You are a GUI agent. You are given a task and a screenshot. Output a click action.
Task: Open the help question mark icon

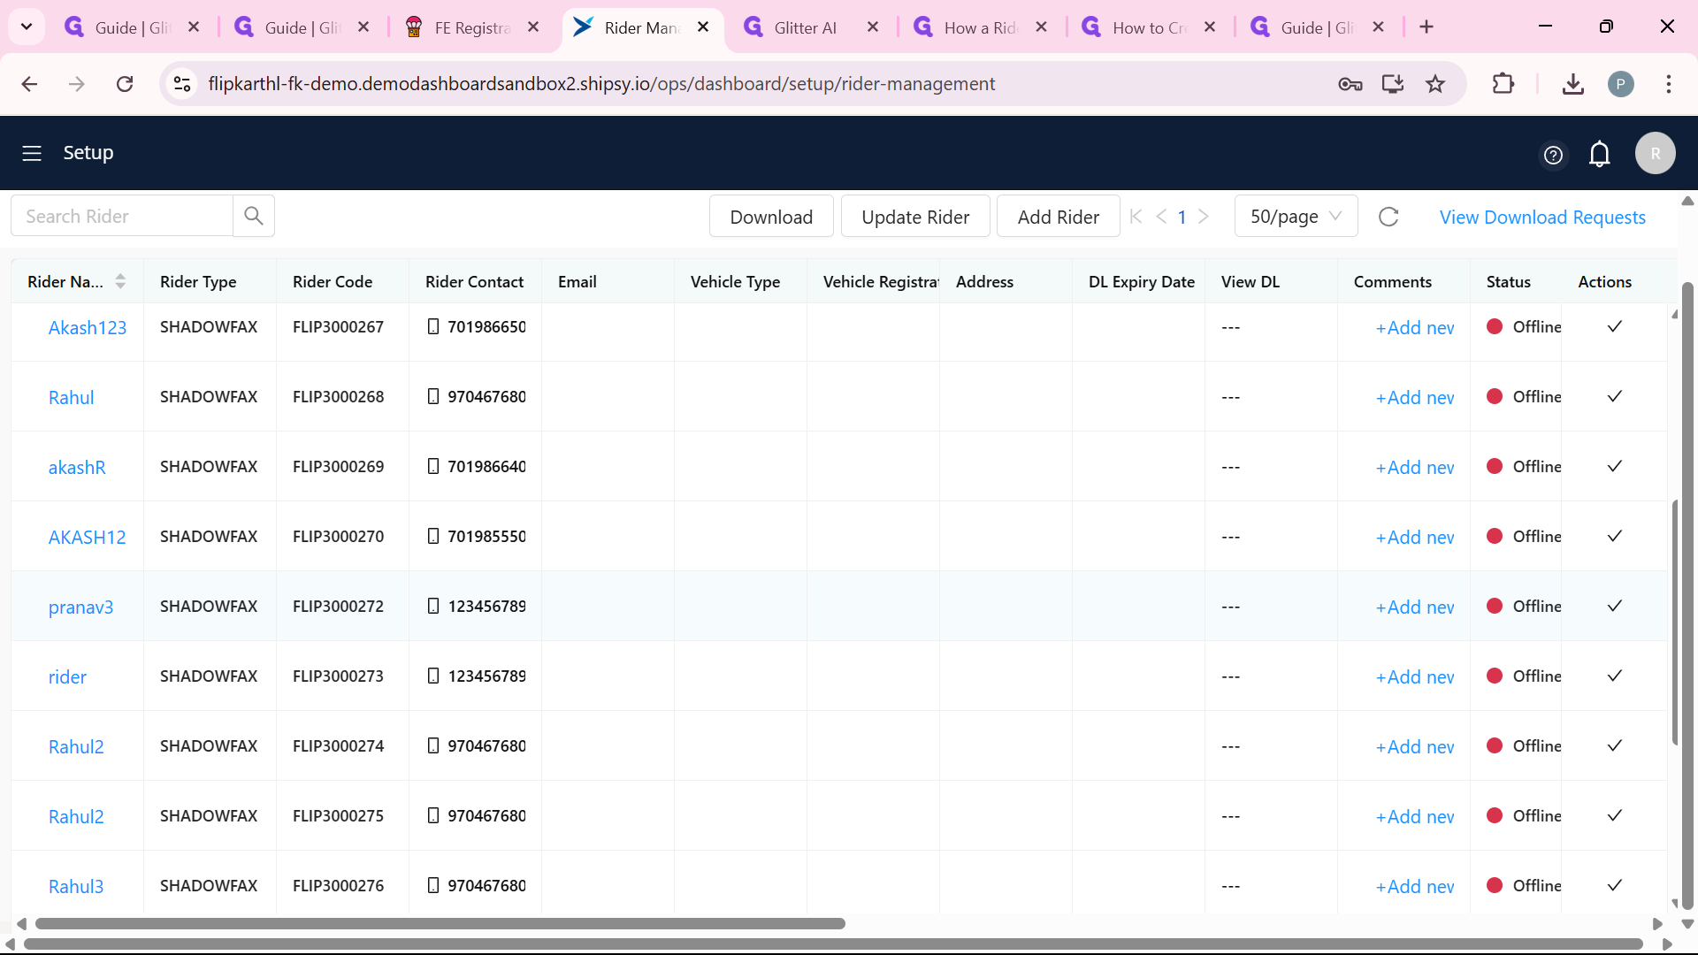(x=1553, y=155)
